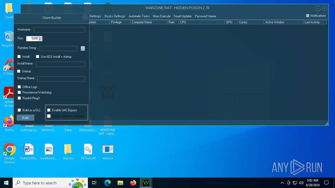Select the CCleaner desktop shortcut
The width and height of the screenshot is (335, 188).
(9, 67)
